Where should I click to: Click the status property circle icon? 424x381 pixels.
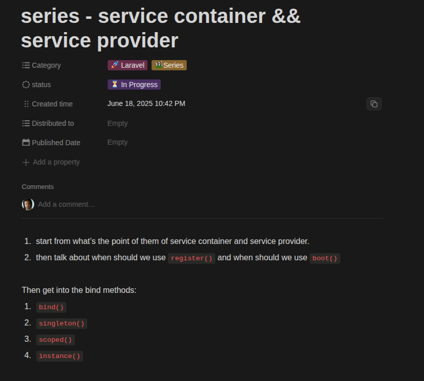[x=26, y=85]
